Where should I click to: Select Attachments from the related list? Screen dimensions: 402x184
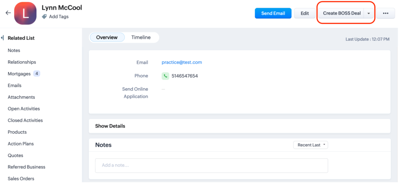click(x=21, y=97)
